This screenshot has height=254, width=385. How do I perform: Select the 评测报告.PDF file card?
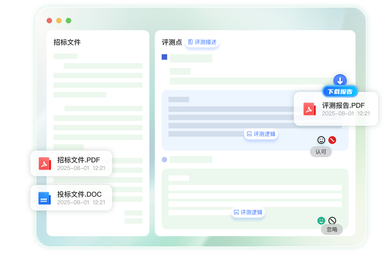coord(336,108)
